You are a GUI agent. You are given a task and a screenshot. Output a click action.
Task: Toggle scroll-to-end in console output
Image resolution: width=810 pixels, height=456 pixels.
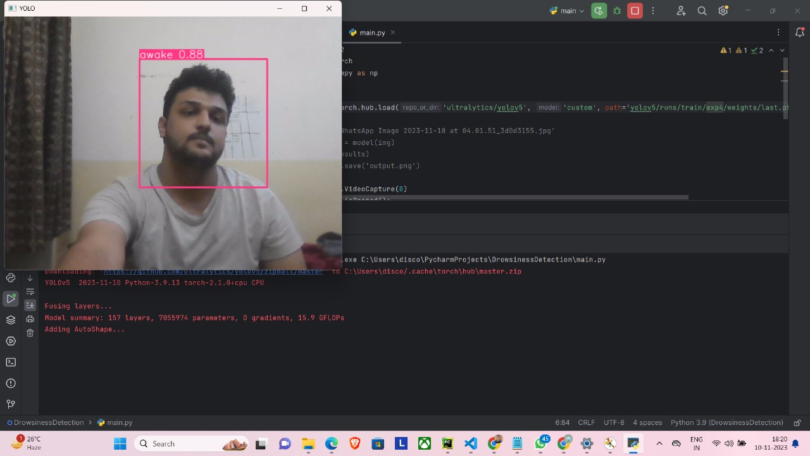30,305
